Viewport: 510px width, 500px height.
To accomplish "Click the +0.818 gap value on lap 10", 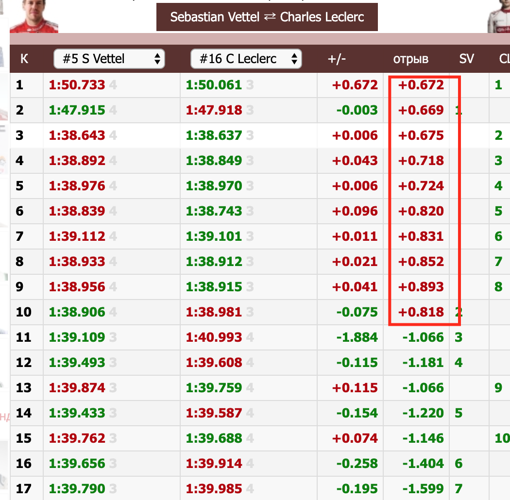I will [x=421, y=312].
